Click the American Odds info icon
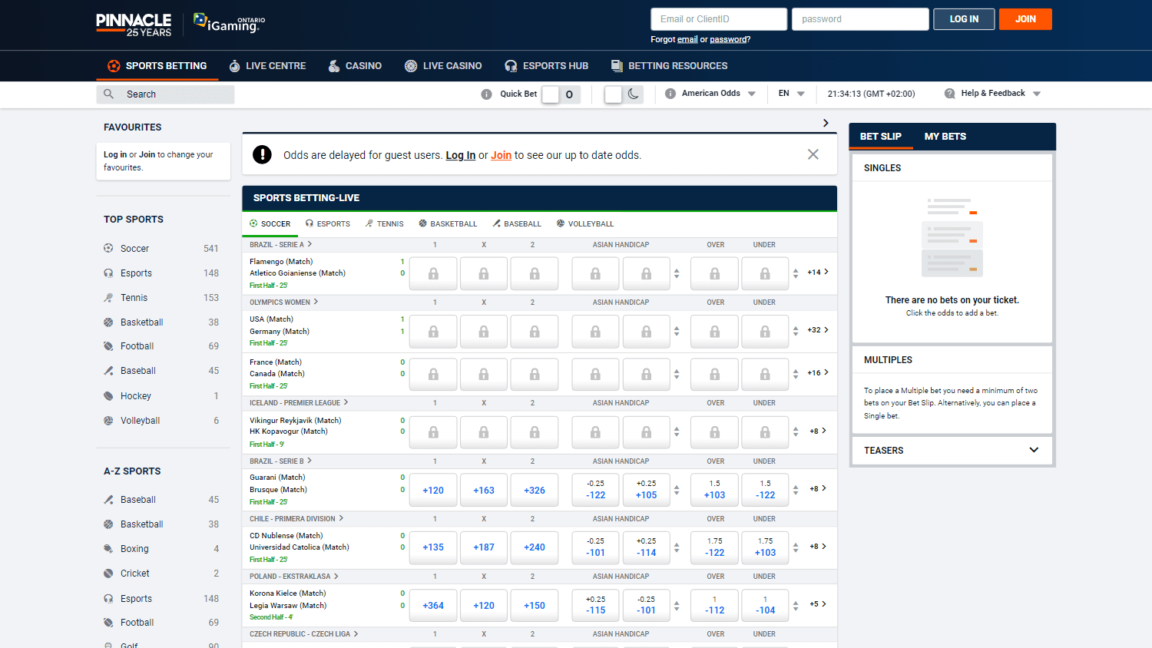This screenshot has height=648, width=1152. [x=670, y=94]
